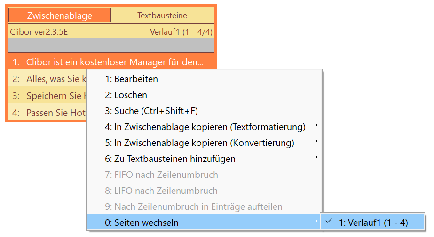The height and width of the screenshot is (237, 434).
Task: Click the Verlauf1 (1 - 4/4) header label
Action: point(181,32)
